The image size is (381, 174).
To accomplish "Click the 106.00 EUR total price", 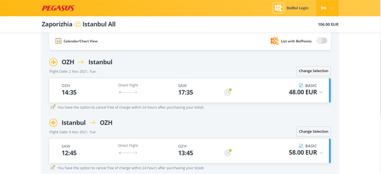I will 328,25.
